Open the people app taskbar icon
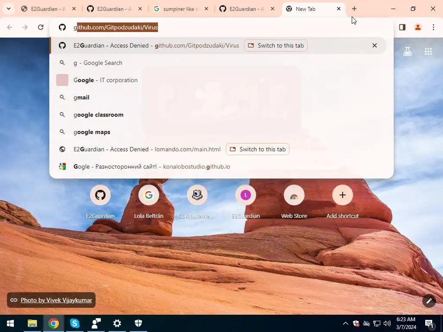Image resolution: width=443 pixels, height=332 pixels. 96,323
